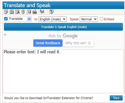Viewport: 125px width, 103px height.
Task: Open the help question mark icon
Action: click(52, 12)
